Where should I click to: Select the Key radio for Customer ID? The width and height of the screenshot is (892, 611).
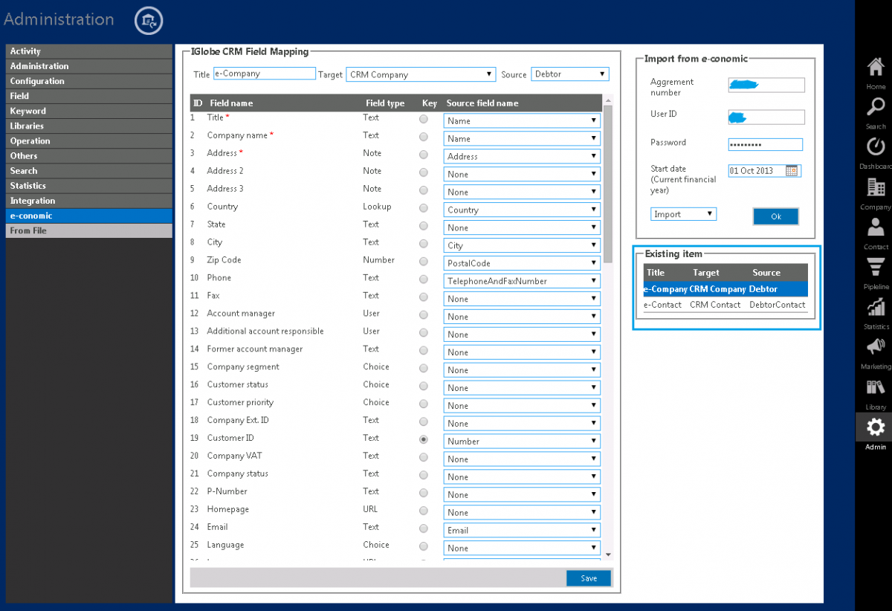[424, 439]
